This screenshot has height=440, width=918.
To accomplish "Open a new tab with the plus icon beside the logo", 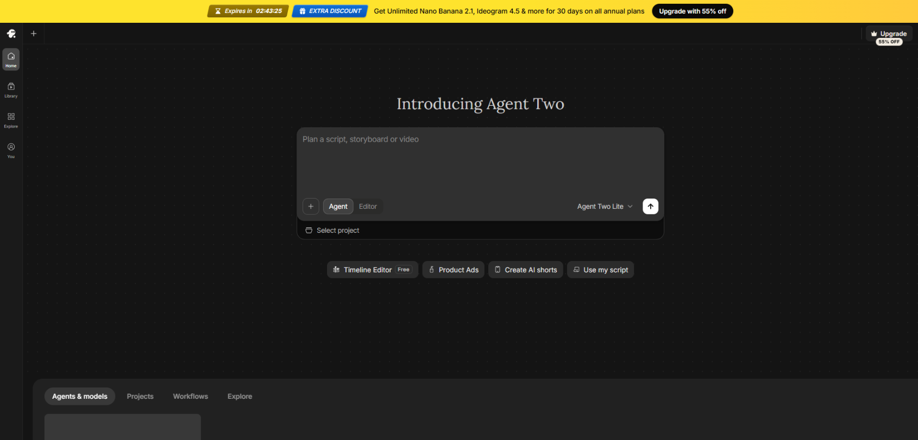I will click(x=34, y=34).
